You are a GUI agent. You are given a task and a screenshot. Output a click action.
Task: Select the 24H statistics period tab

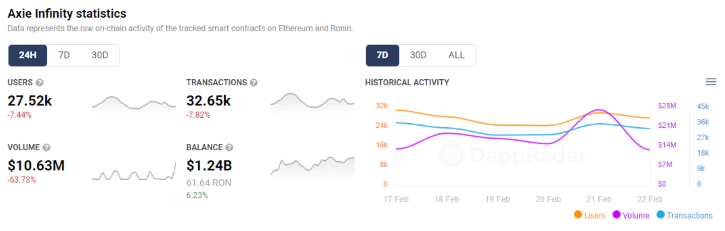click(x=28, y=55)
